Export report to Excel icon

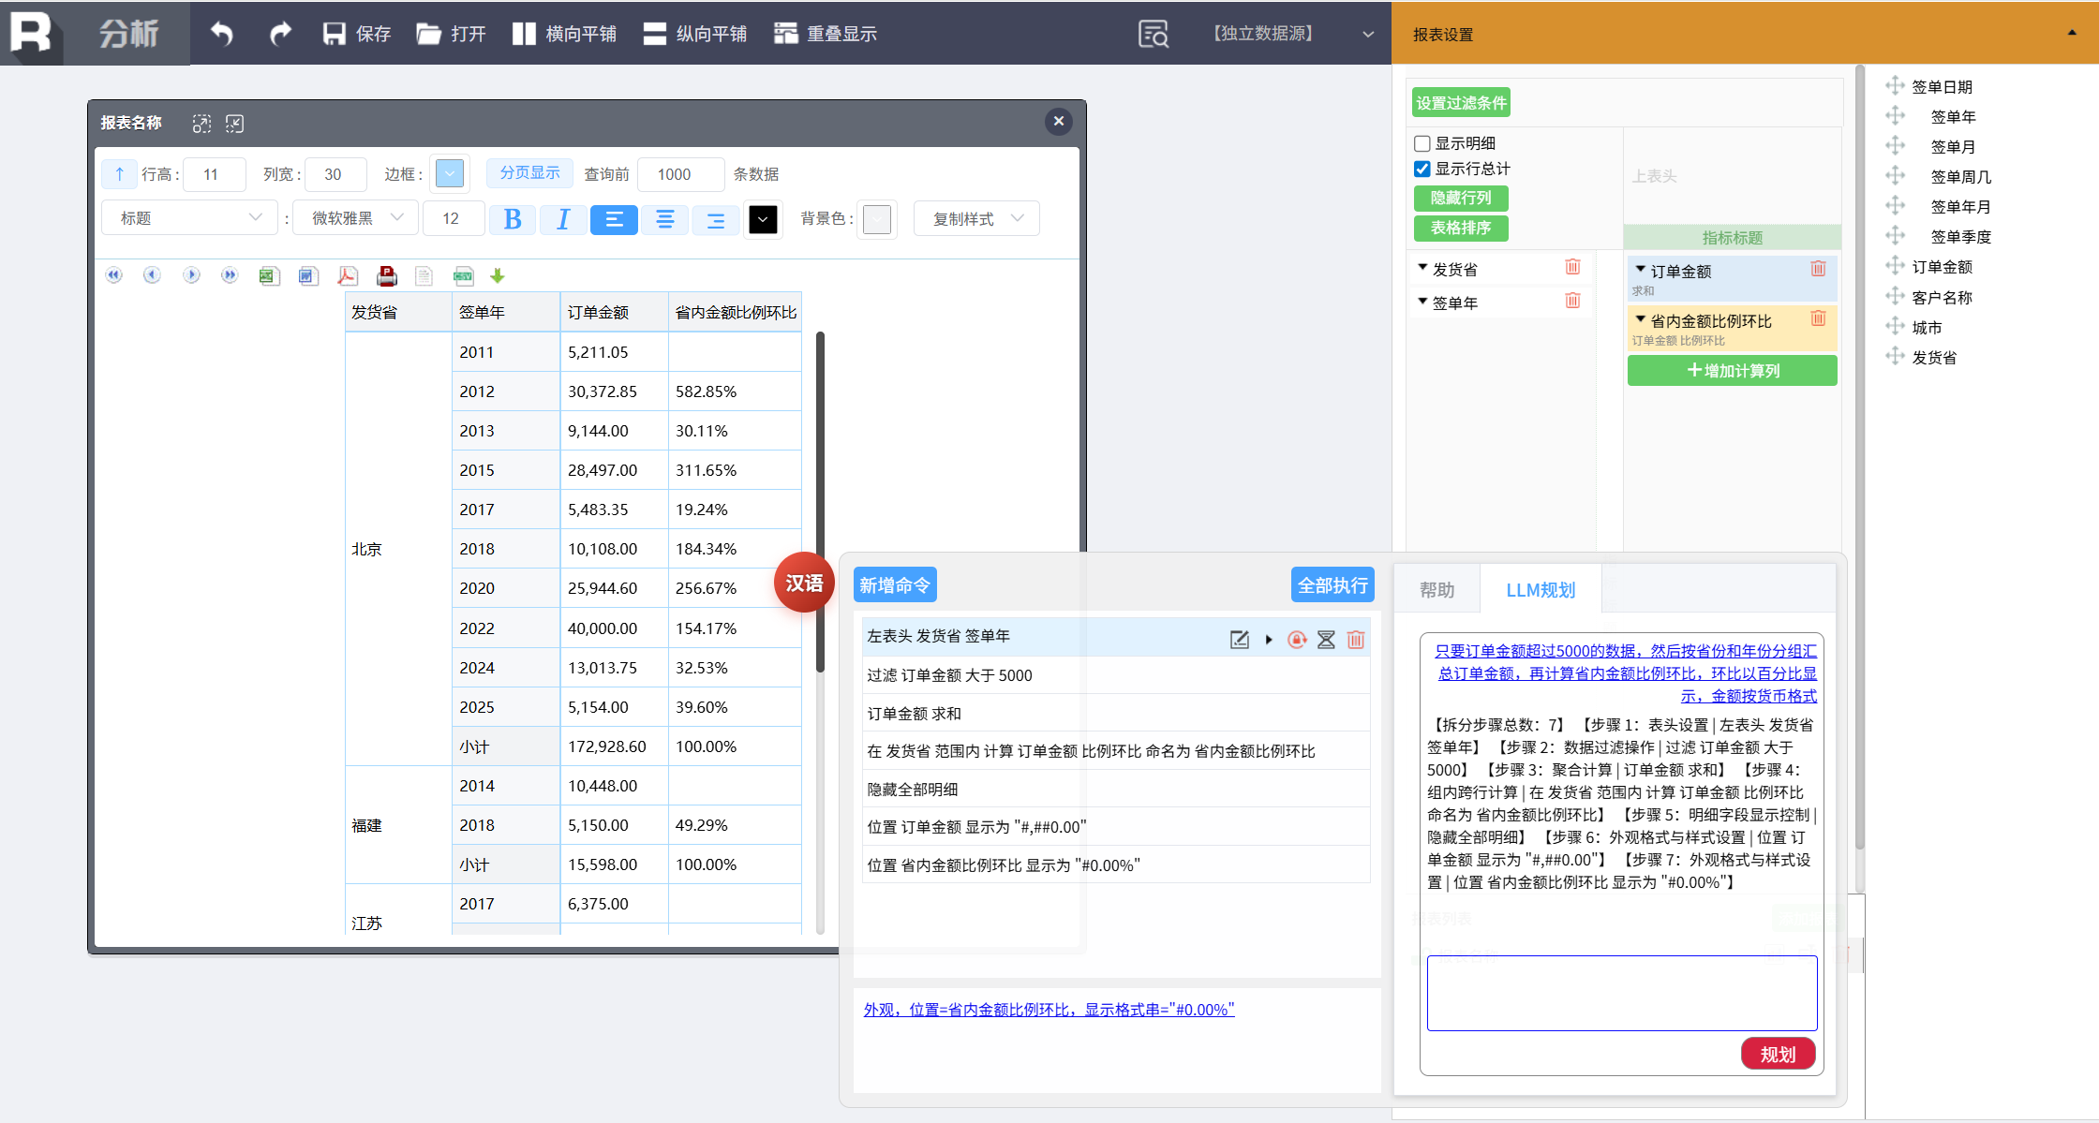(269, 275)
